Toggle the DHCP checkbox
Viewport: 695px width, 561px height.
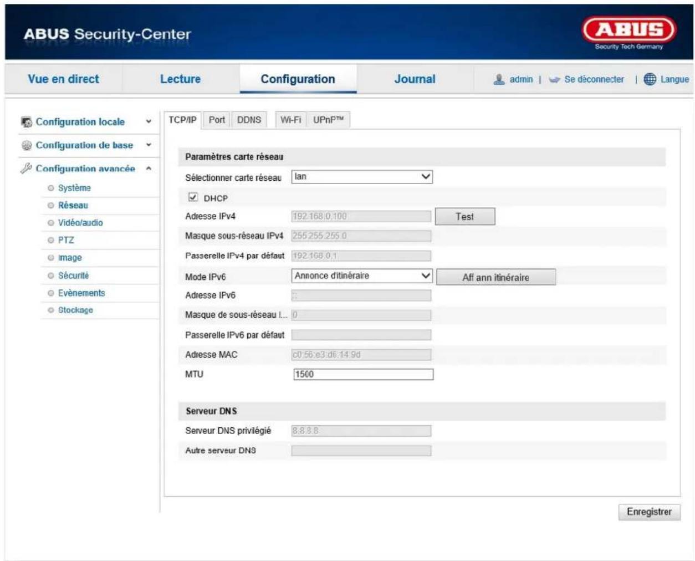(193, 197)
